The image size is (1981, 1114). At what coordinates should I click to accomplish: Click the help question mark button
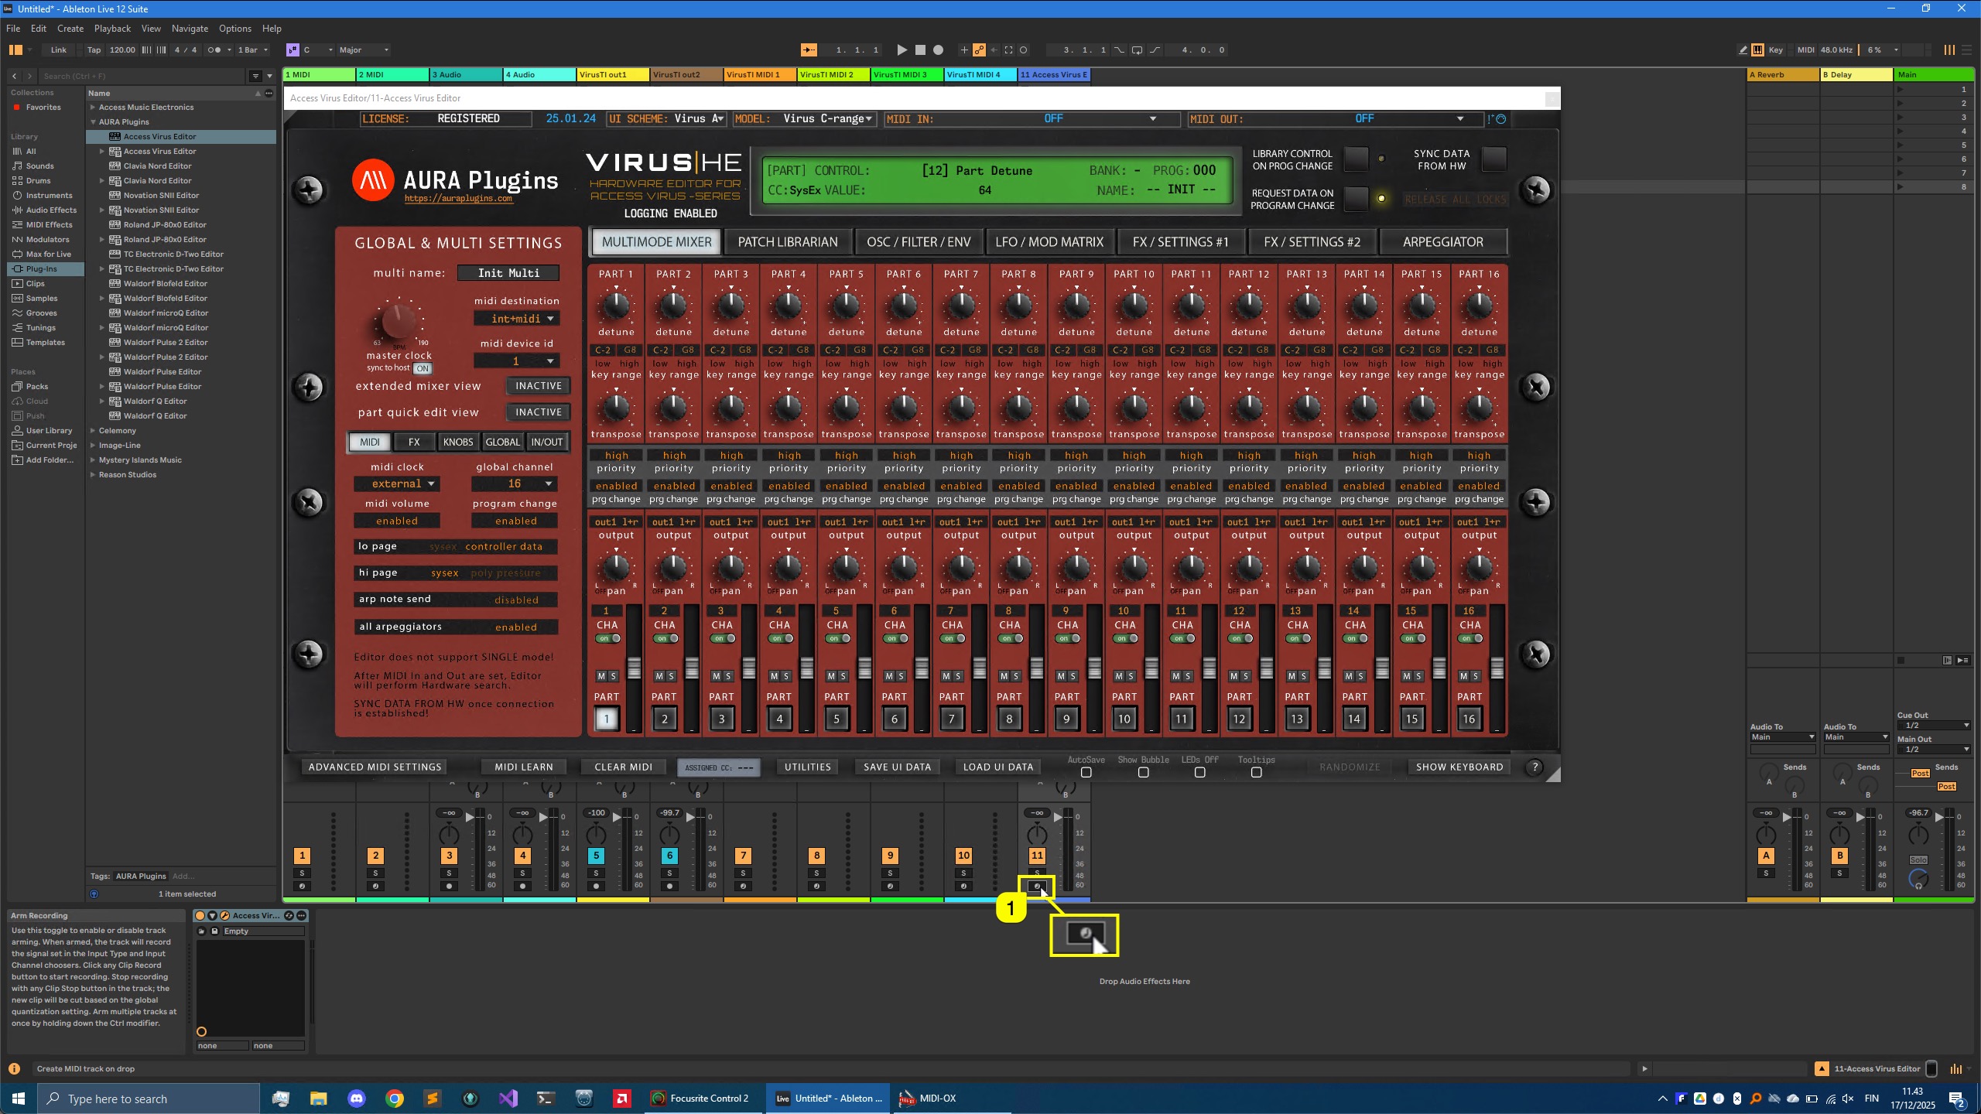1535,767
